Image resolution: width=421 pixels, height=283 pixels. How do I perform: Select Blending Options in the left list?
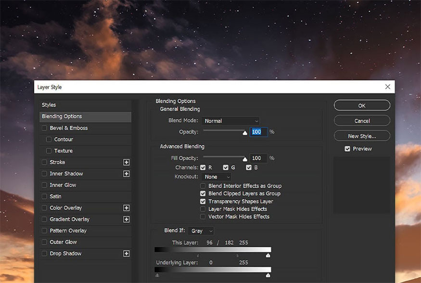[85, 116]
